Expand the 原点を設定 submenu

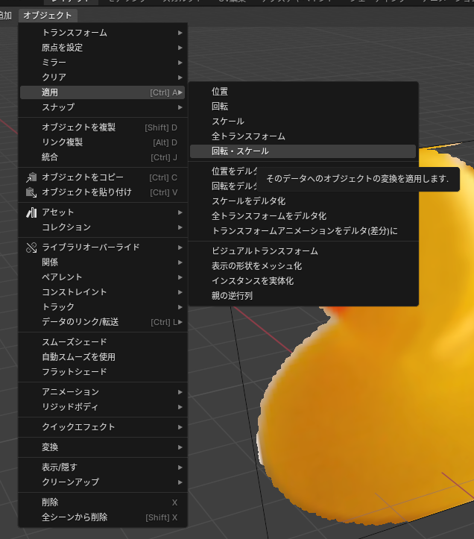tap(102, 48)
